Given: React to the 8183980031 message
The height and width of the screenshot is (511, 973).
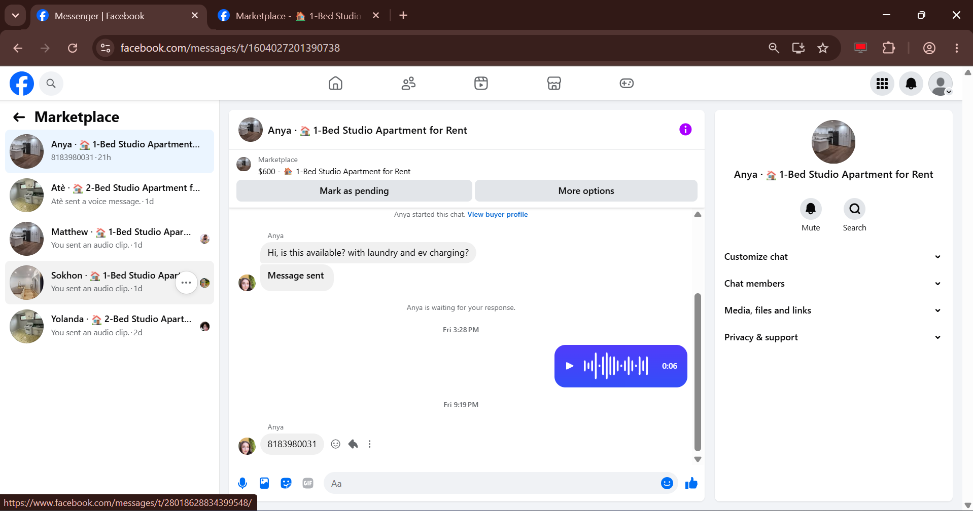Looking at the screenshot, I should (335, 444).
